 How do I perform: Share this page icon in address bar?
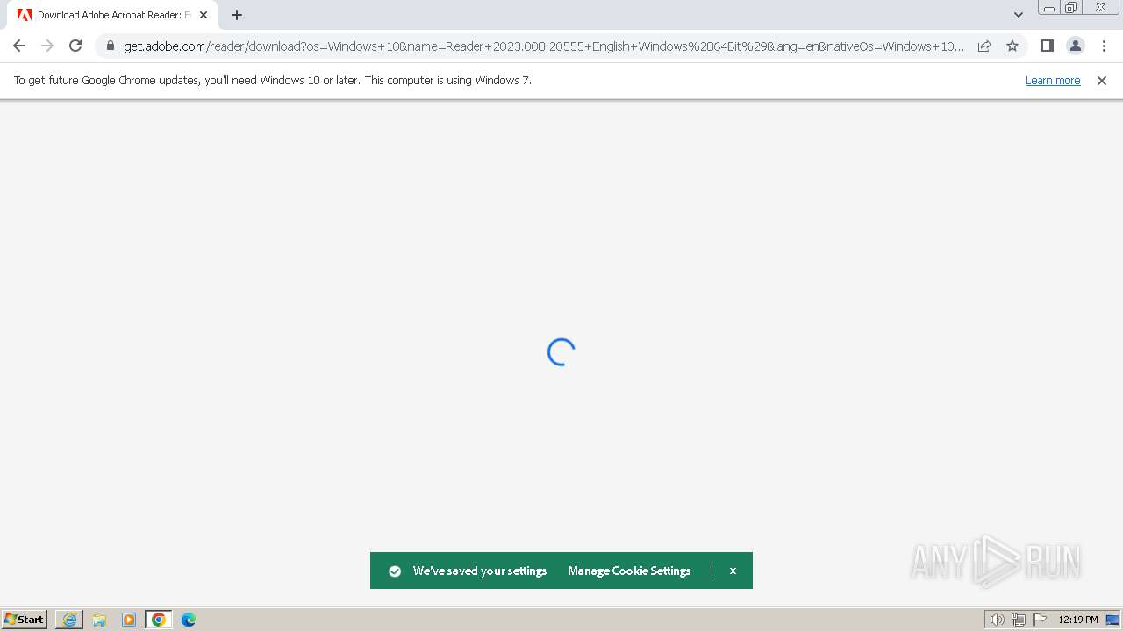click(984, 46)
